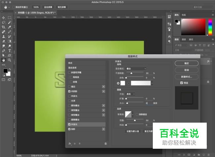
Task: Enable 消除锯齿 anti-alias checkbox
Action: pos(137,114)
